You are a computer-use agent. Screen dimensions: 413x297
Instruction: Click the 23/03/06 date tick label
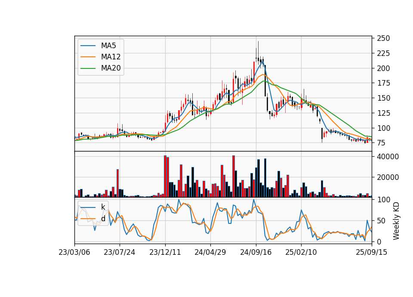[74, 252]
